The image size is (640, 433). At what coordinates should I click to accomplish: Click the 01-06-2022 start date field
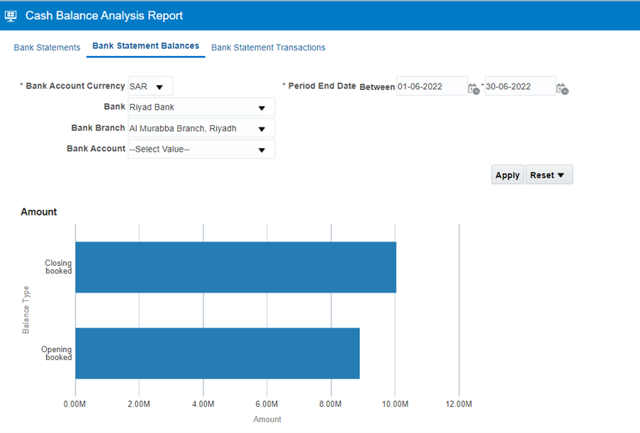tap(432, 86)
